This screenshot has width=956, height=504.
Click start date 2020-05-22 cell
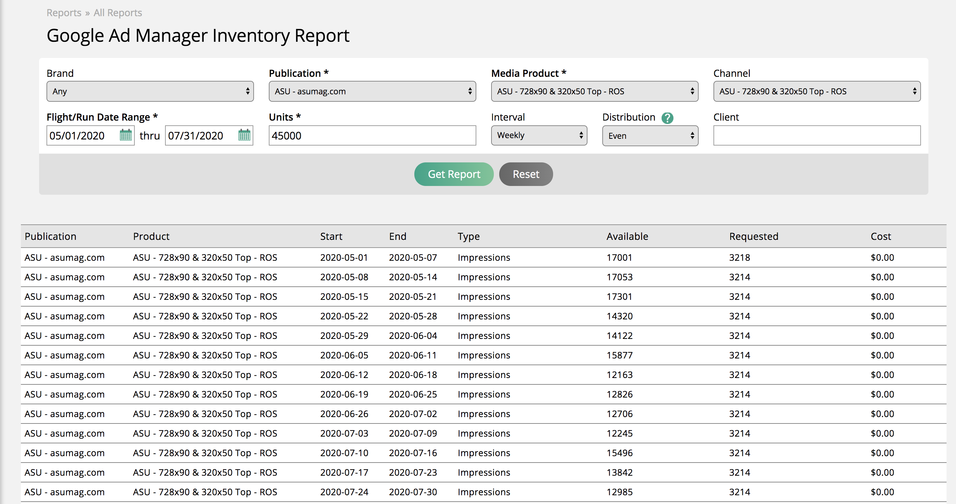344,316
